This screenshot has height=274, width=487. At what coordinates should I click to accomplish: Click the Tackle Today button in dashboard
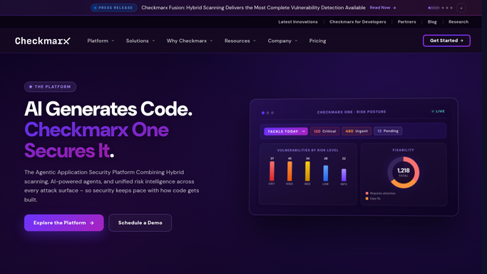pos(286,131)
